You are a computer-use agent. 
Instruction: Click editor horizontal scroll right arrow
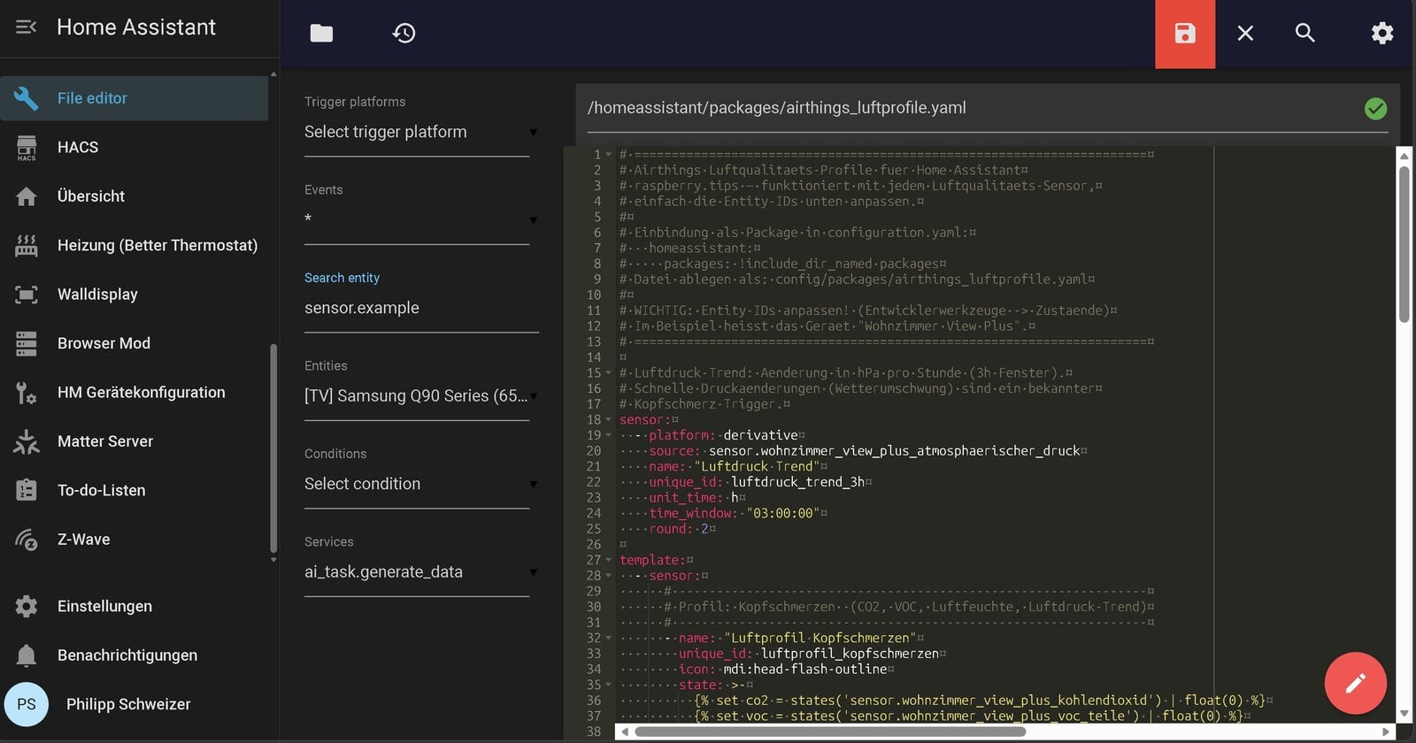pos(1386,732)
